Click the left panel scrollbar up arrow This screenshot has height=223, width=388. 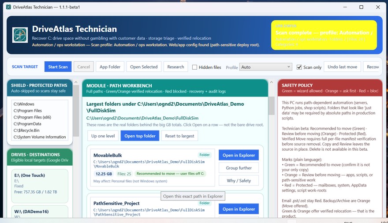(76, 82)
